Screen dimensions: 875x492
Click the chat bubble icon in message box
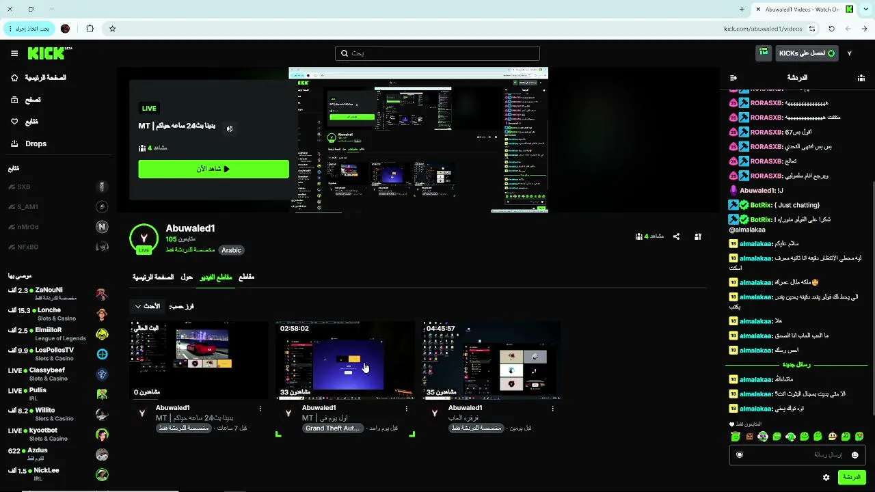click(739, 454)
